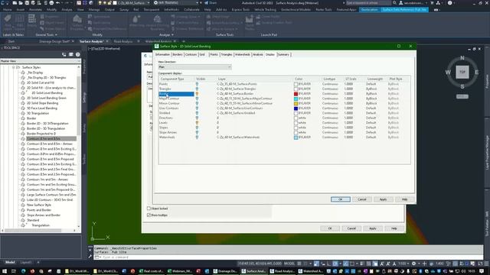Expand the Analyze ribbon panel
The height and width of the screenshot is (275, 490).
pyautogui.click(x=166, y=35)
